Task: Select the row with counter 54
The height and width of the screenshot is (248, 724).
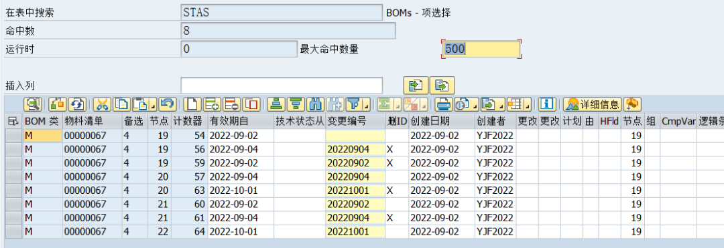Action: (x=14, y=136)
